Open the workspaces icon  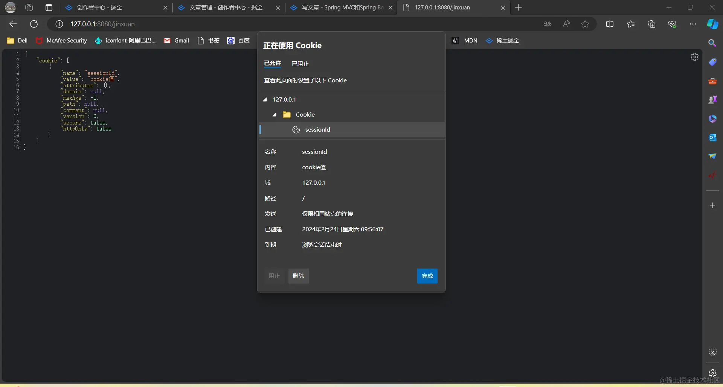pyautogui.click(x=29, y=8)
